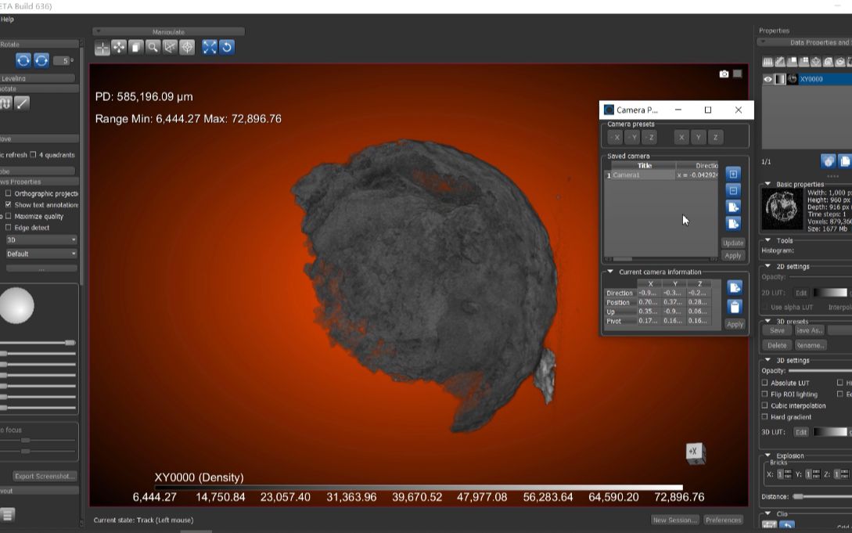Screen dimensions: 852x533
Task: Add saved camera with blue plus icon
Action: (733, 174)
